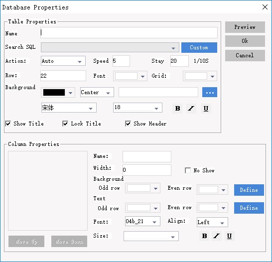272x262 pixels.
Task: Confirm with the Ok button
Action: click(x=245, y=41)
